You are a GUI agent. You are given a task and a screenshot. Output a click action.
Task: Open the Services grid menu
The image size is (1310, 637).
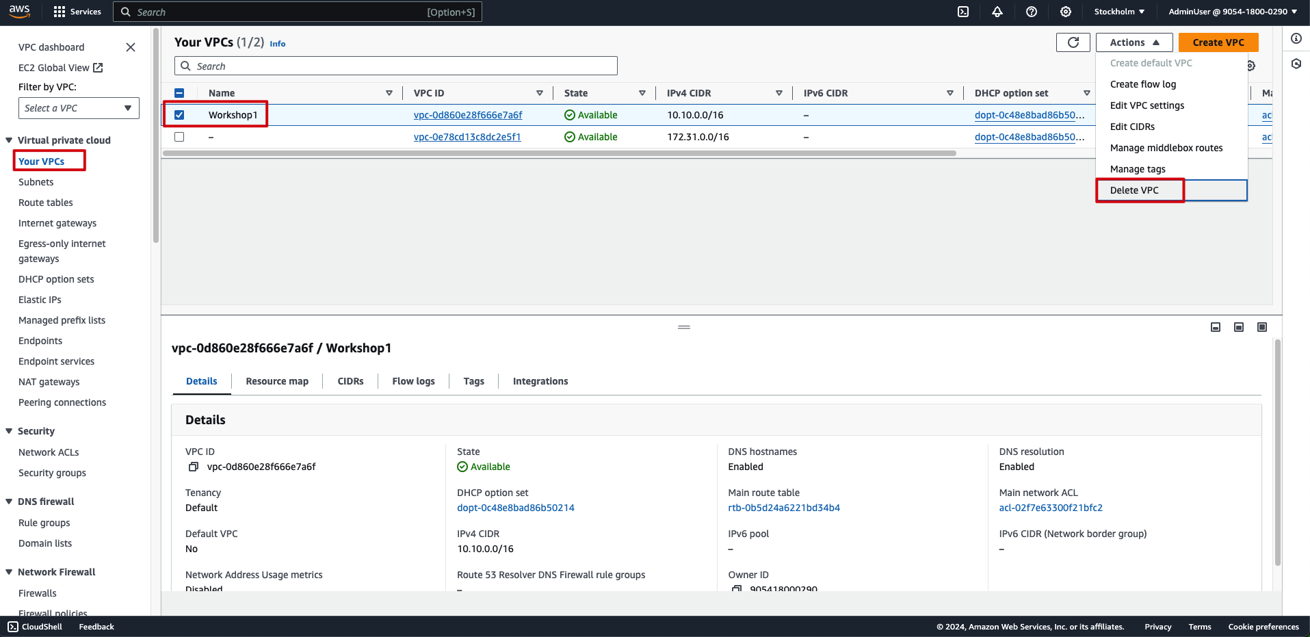point(60,12)
